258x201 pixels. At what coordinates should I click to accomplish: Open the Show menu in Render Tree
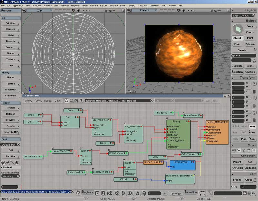click(x=28, y=101)
